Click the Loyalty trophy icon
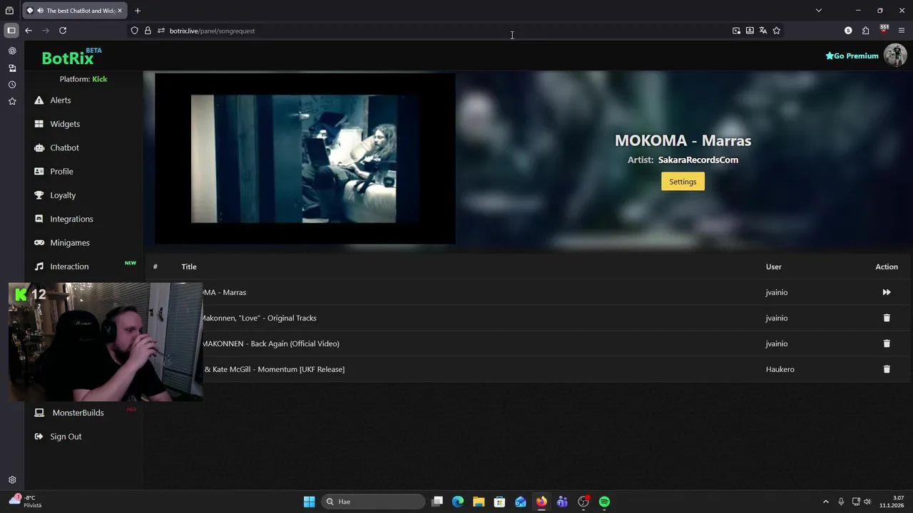 pos(39,195)
